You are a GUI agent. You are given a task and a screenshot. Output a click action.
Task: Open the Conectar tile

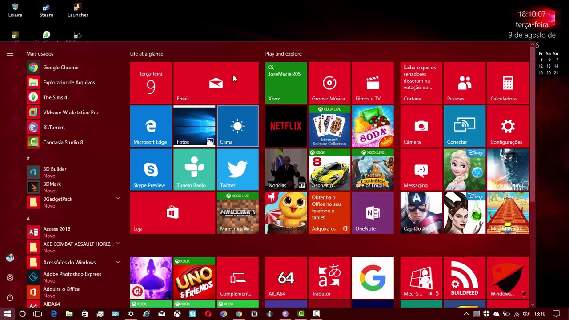(x=465, y=126)
